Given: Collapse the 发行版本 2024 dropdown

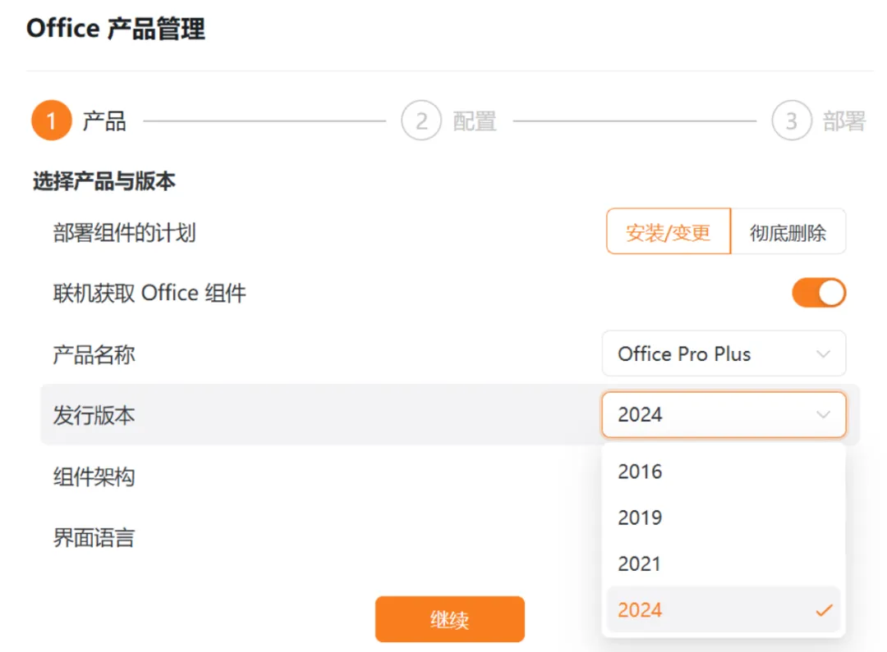Looking at the screenshot, I should (724, 415).
